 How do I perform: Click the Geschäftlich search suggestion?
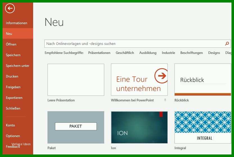(x=125, y=53)
